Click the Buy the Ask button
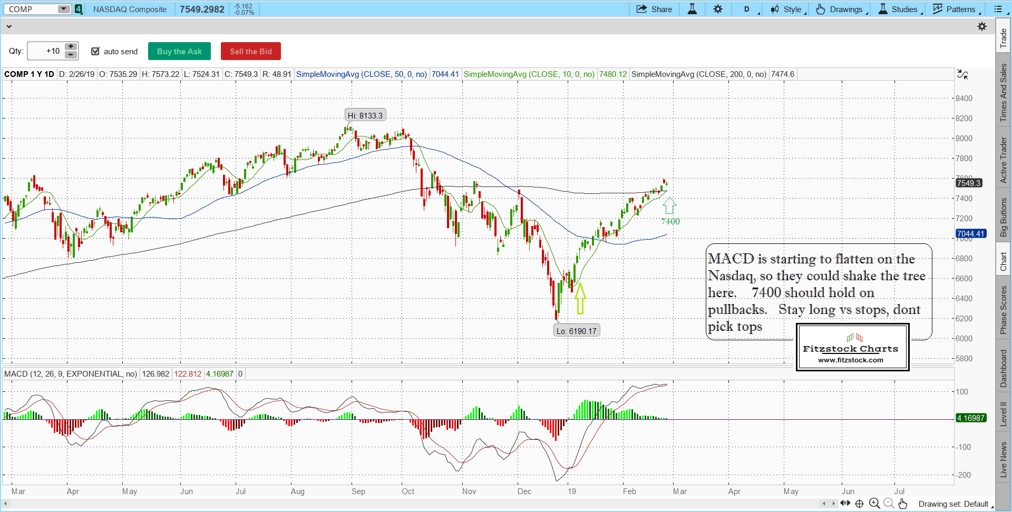The image size is (1012, 512). point(179,51)
